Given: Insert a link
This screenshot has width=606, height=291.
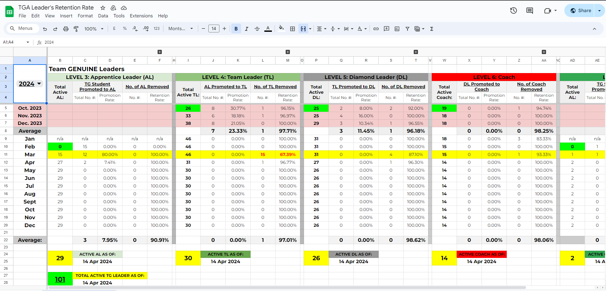Looking at the screenshot, I should click(376, 29).
